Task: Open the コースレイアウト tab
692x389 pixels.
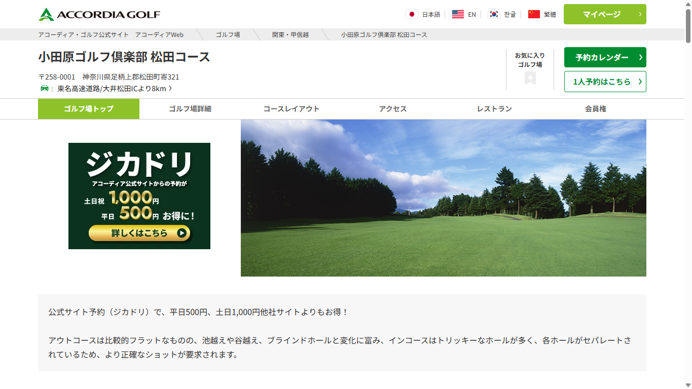Action: (292, 109)
